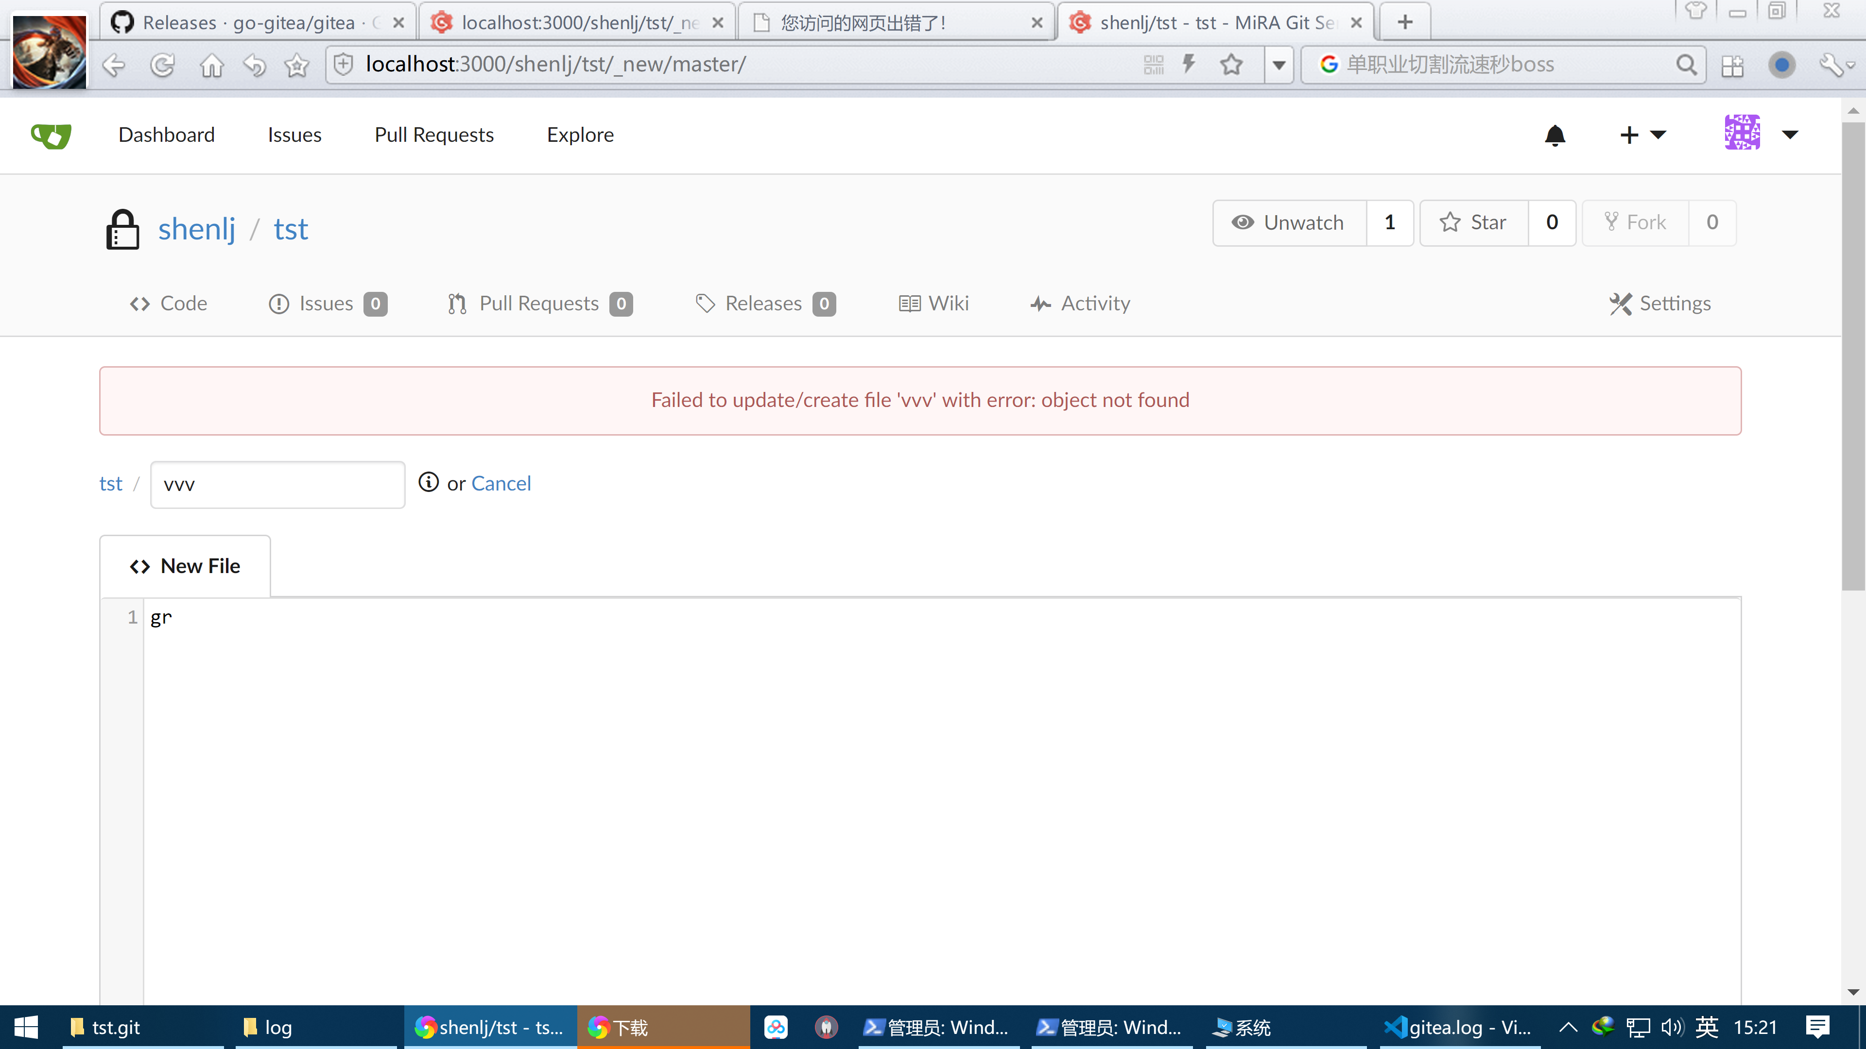Image resolution: width=1866 pixels, height=1049 pixels.
Task: Click the Cancel link
Action: pyautogui.click(x=501, y=484)
